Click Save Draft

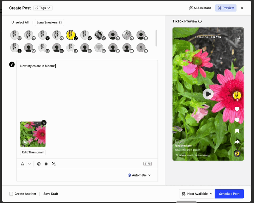click(51, 194)
